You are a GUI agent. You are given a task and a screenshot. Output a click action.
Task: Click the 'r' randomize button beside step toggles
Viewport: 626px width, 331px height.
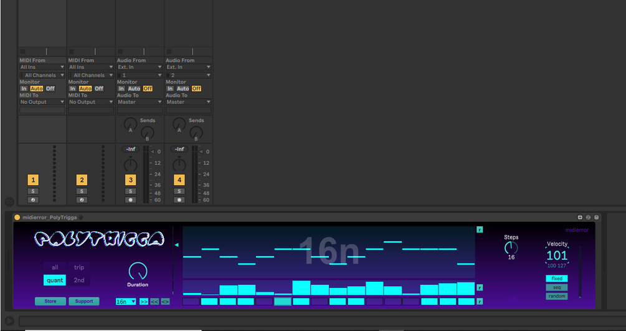[x=480, y=302]
